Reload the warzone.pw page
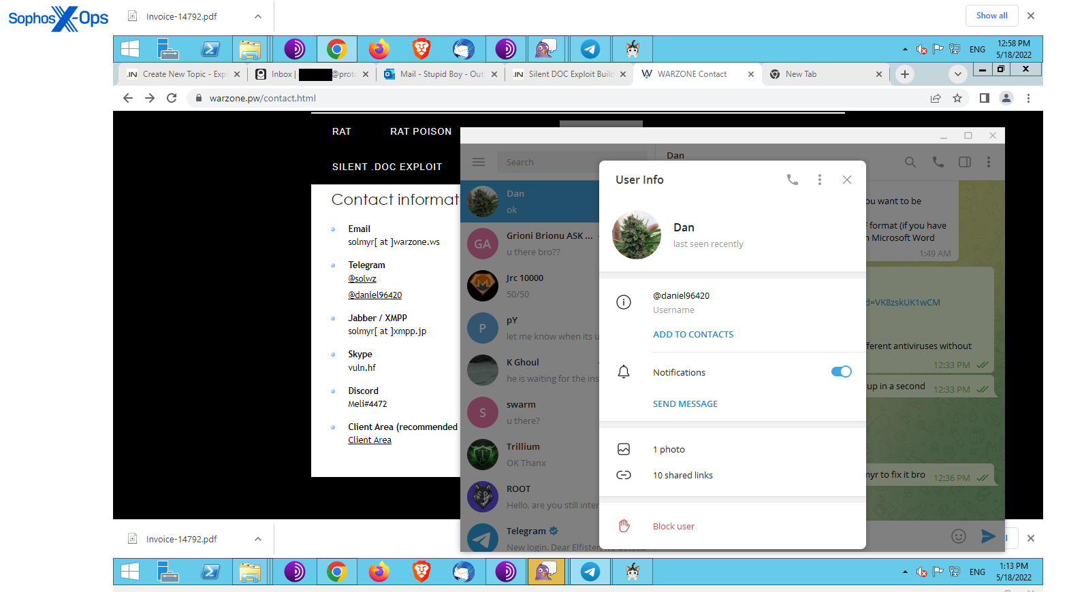Viewport: 1084px width, 592px height. pos(172,98)
